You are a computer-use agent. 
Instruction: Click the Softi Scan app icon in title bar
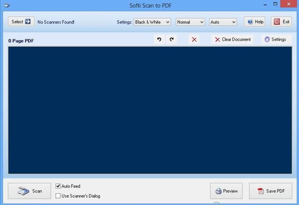(x=7, y=5)
